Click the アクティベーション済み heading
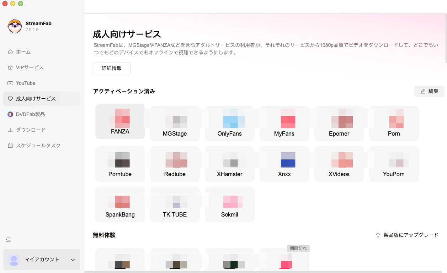Viewport: 447px width, 273px height. (124, 91)
